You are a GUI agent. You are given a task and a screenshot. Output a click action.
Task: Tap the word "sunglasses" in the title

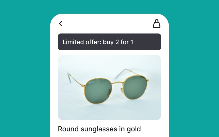[99, 129]
